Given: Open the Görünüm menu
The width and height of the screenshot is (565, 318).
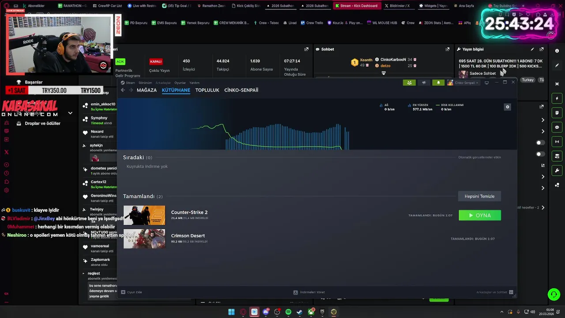Looking at the screenshot, I should point(145,83).
